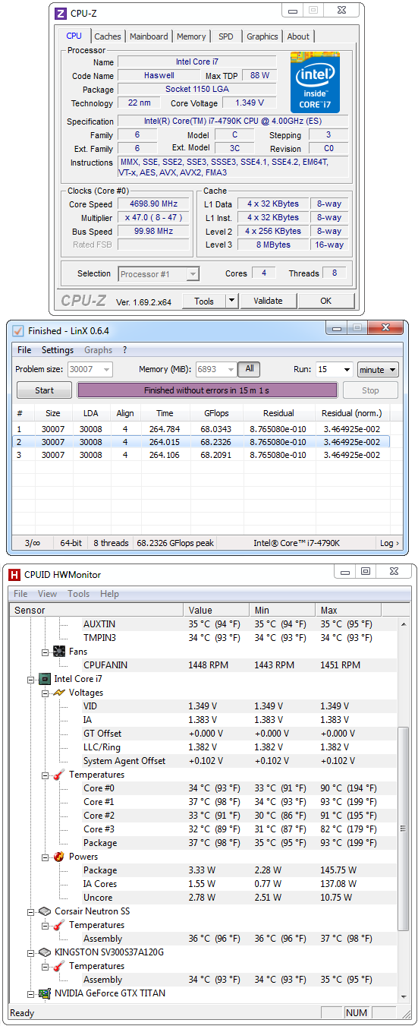418x1026 pixels.
Task: Collapse the Fans tree node
Action: [x=46, y=652]
